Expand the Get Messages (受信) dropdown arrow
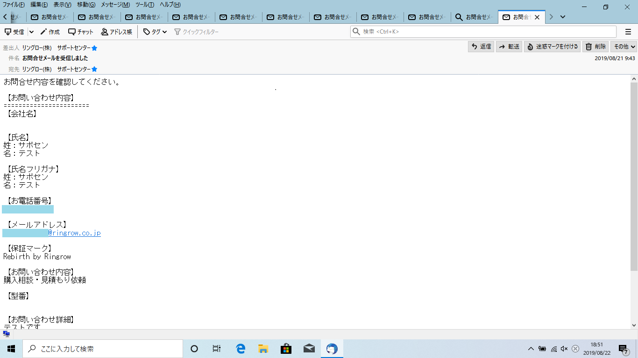638x358 pixels. [31, 32]
